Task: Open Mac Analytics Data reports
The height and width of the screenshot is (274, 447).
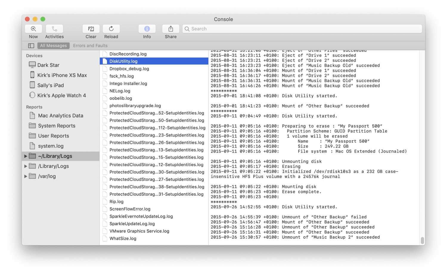Action: [60, 116]
